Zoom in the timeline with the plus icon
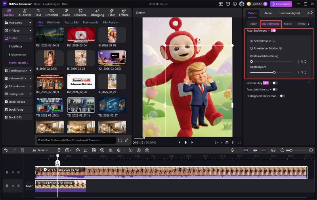This screenshot has width=317, height=200. pos(311,150)
